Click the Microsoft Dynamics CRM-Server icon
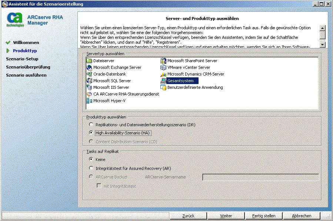 (x=163, y=74)
